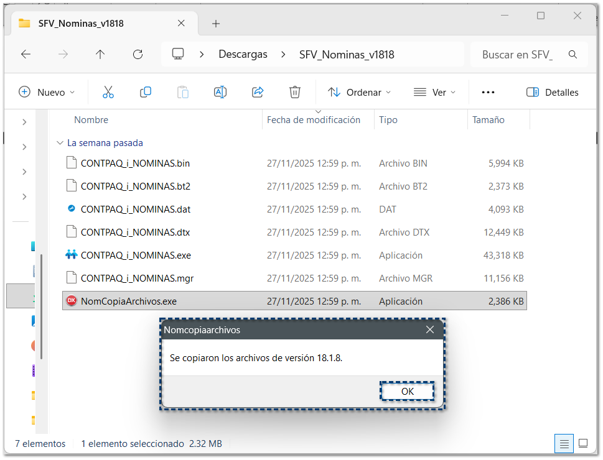Click the CONTPAQ_i_NOMINAS.bt2 file icon
Viewport: 603px width, 460px height.
[x=72, y=186]
